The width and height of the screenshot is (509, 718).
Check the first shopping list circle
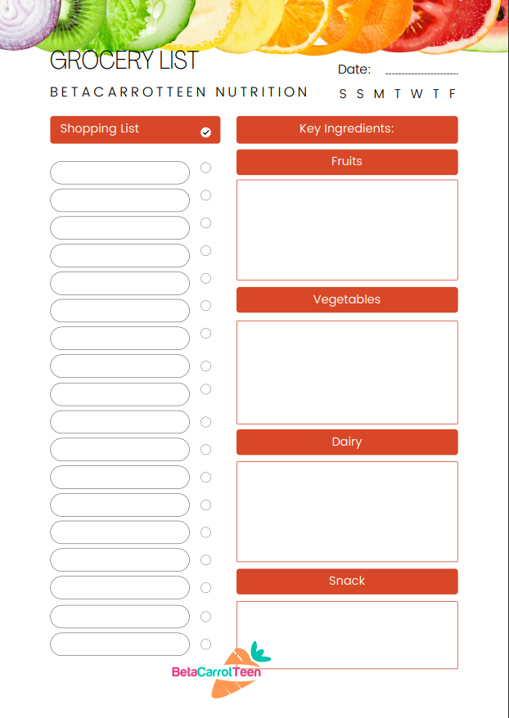tap(205, 168)
